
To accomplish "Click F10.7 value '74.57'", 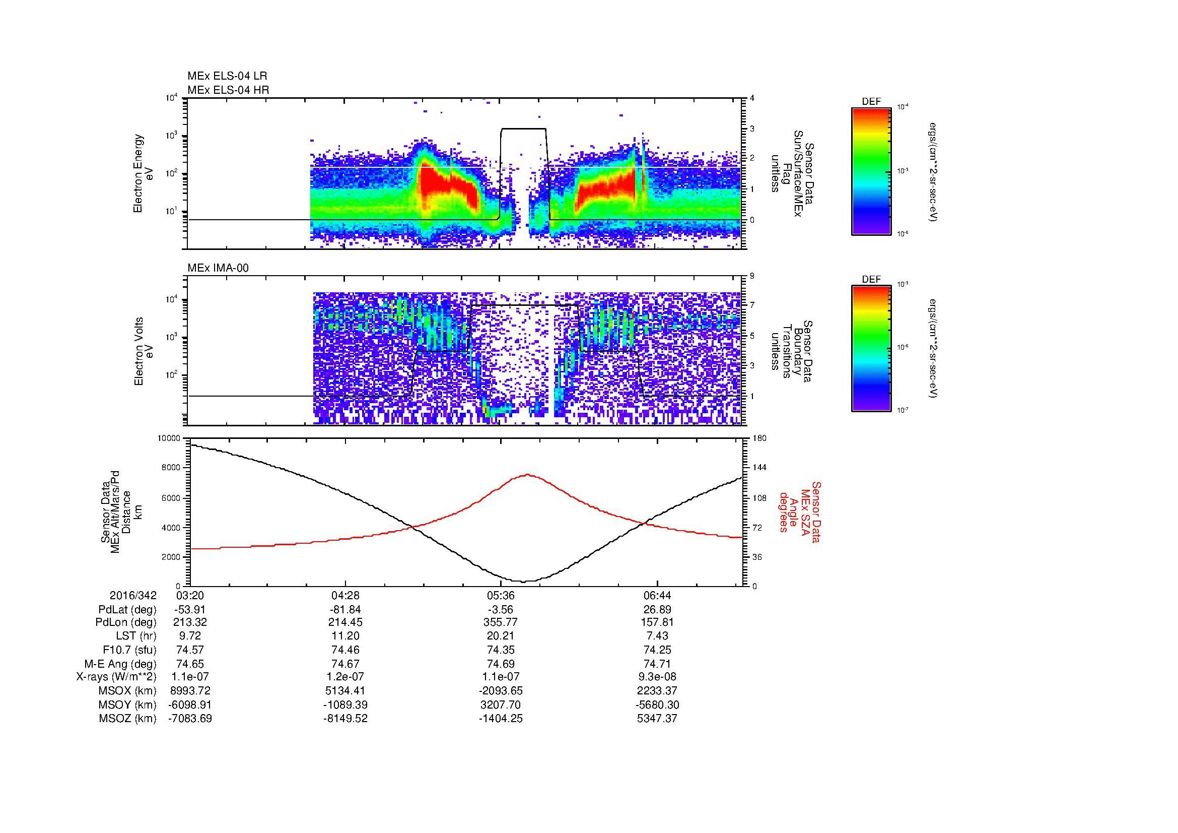I will pyautogui.click(x=190, y=650).
